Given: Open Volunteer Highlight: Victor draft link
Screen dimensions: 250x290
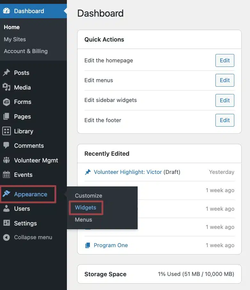Looking at the screenshot, I should (x=128, y=172).
